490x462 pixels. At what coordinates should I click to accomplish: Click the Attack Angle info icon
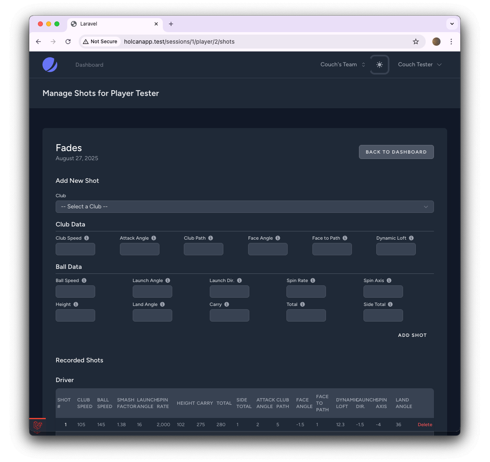click(x=154, y=238)
